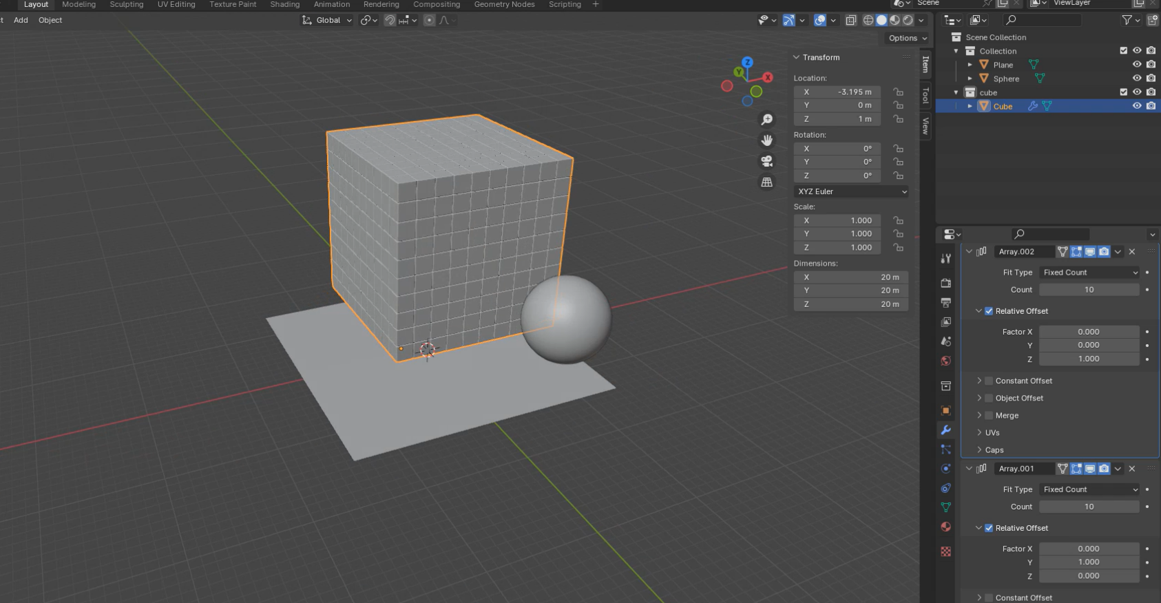The height and width of the screenshot is (603, 1161).
Task: Exclude Collection from view layer checkbox
Action: point(1124,51)
